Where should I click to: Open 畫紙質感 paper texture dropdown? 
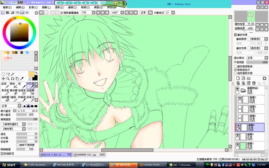266,39
